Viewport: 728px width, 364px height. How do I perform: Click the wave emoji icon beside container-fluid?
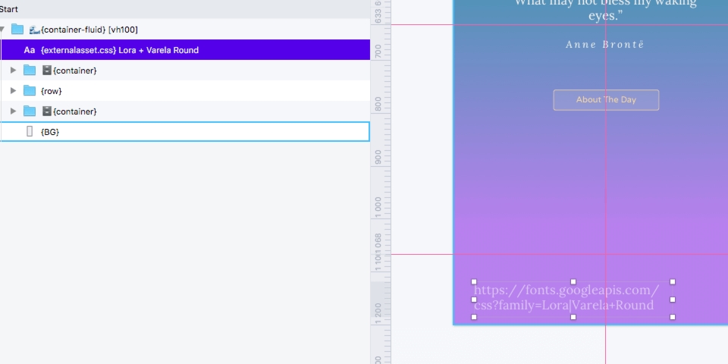34,30
